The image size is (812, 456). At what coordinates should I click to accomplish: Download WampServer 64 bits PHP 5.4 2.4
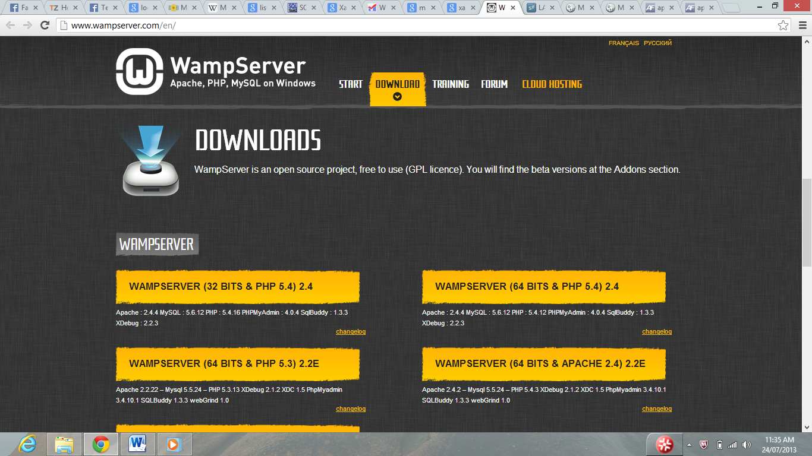[544, 287]
